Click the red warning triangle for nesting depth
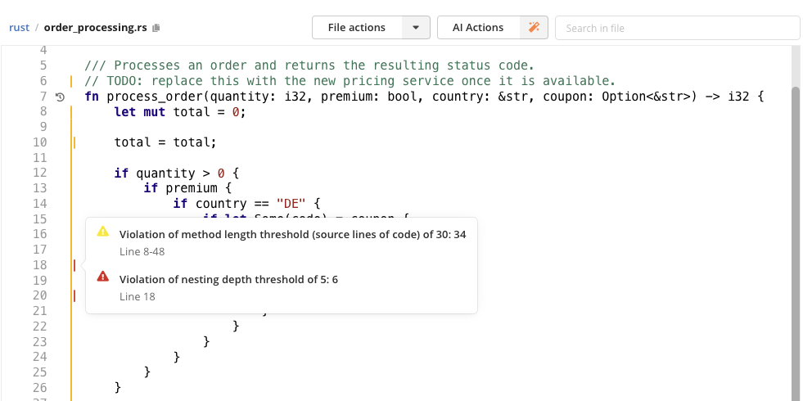This screenshot has width=803, height=401. (103, 277)
